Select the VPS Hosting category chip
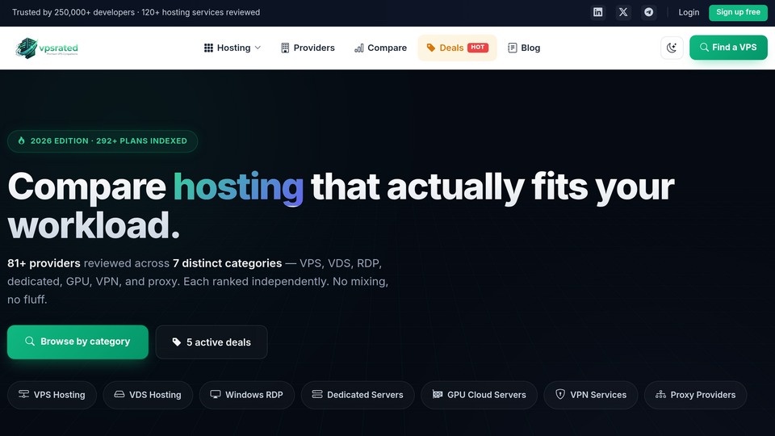Viewport: 775px width, 436px height. point(52,395)
